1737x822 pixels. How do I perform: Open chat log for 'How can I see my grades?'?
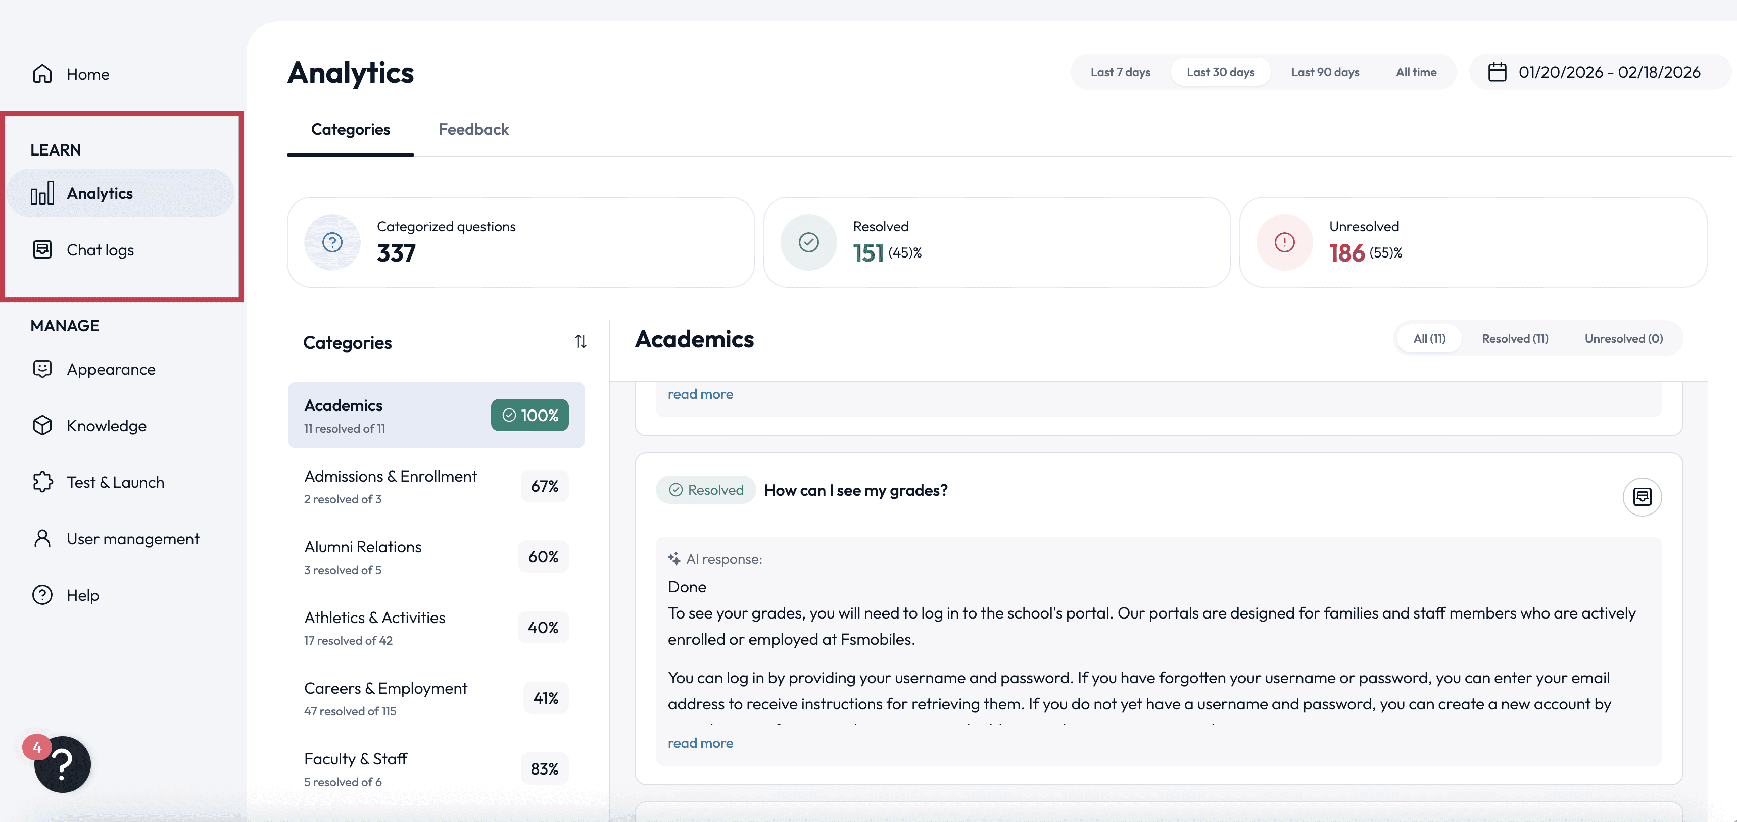pos(1642,496)
